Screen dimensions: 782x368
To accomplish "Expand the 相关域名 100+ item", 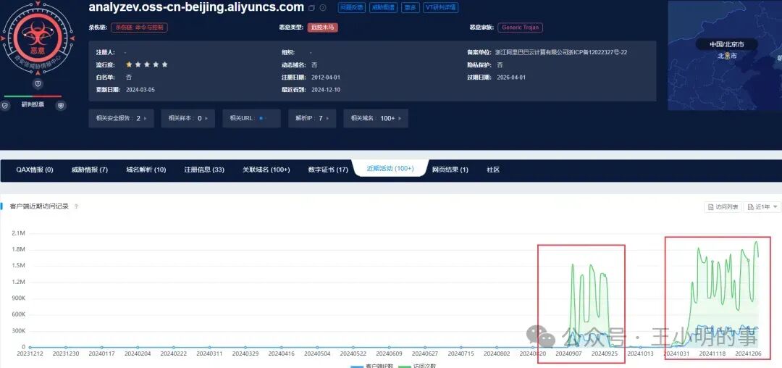I will coord(376,118).
